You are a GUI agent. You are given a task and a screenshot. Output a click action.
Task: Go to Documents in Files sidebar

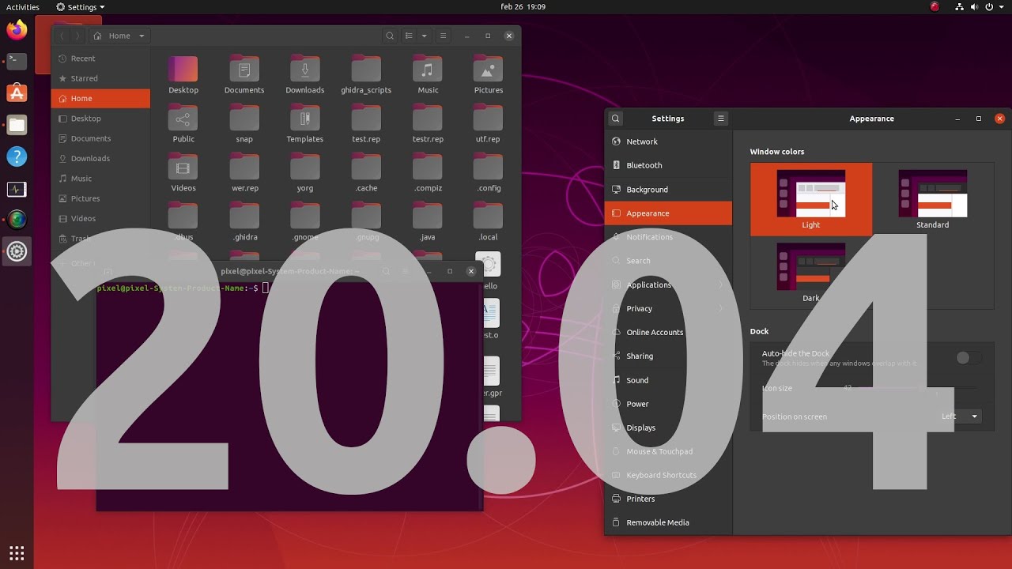tap(100, 138)
